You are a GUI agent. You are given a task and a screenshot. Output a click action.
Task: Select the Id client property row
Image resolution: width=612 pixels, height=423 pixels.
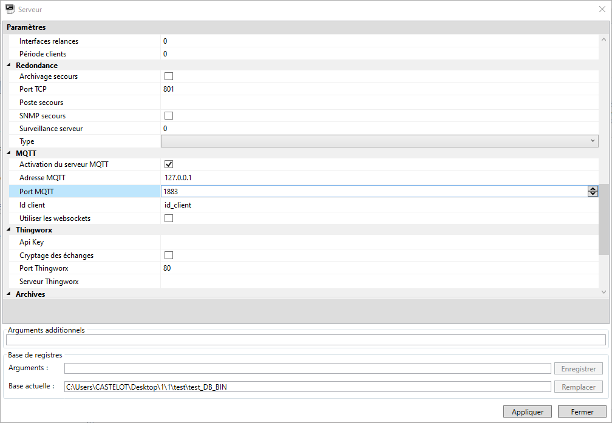85,205
